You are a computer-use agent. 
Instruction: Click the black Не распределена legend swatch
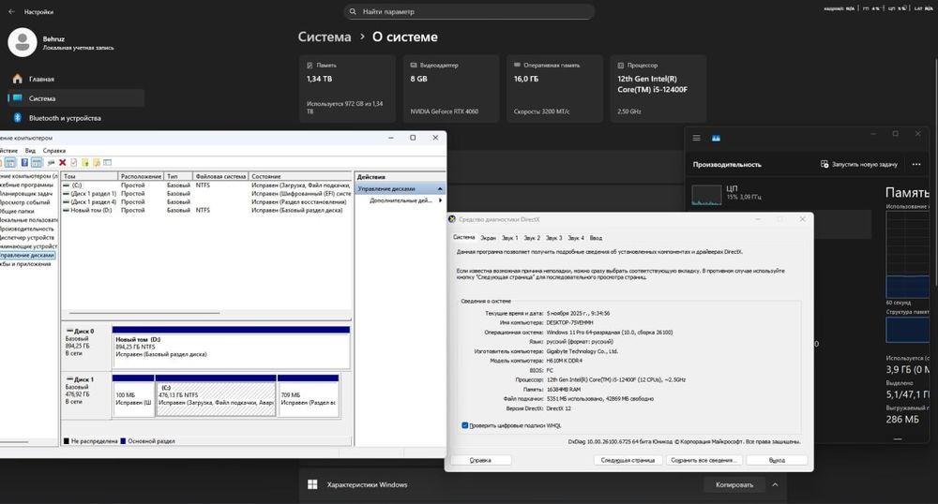[67, 440]
